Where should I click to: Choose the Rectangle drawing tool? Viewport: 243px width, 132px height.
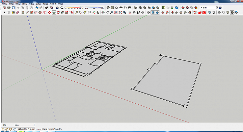(x=23, y=12)
